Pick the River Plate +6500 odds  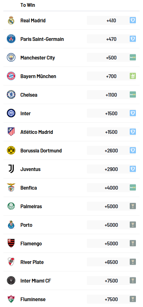pyautogui.click(x=108, y=262)
